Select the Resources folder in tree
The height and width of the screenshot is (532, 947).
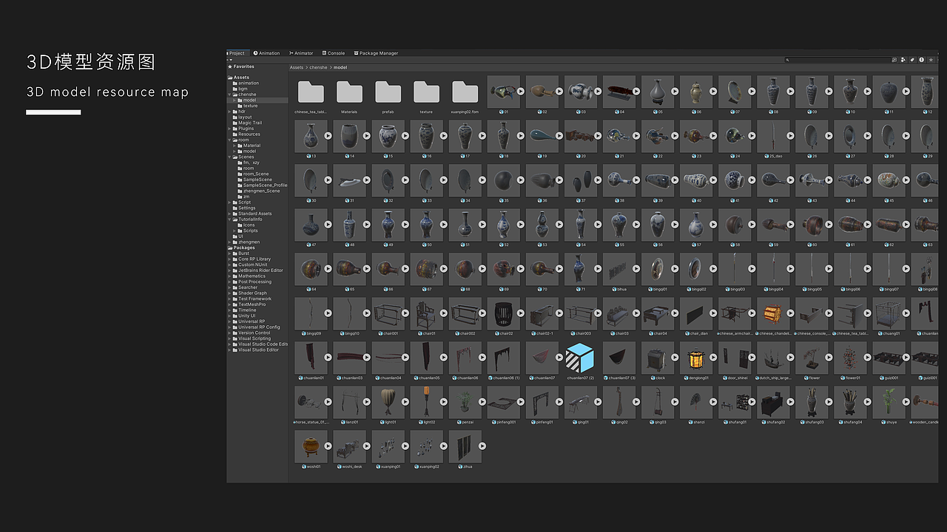(249, 134)
